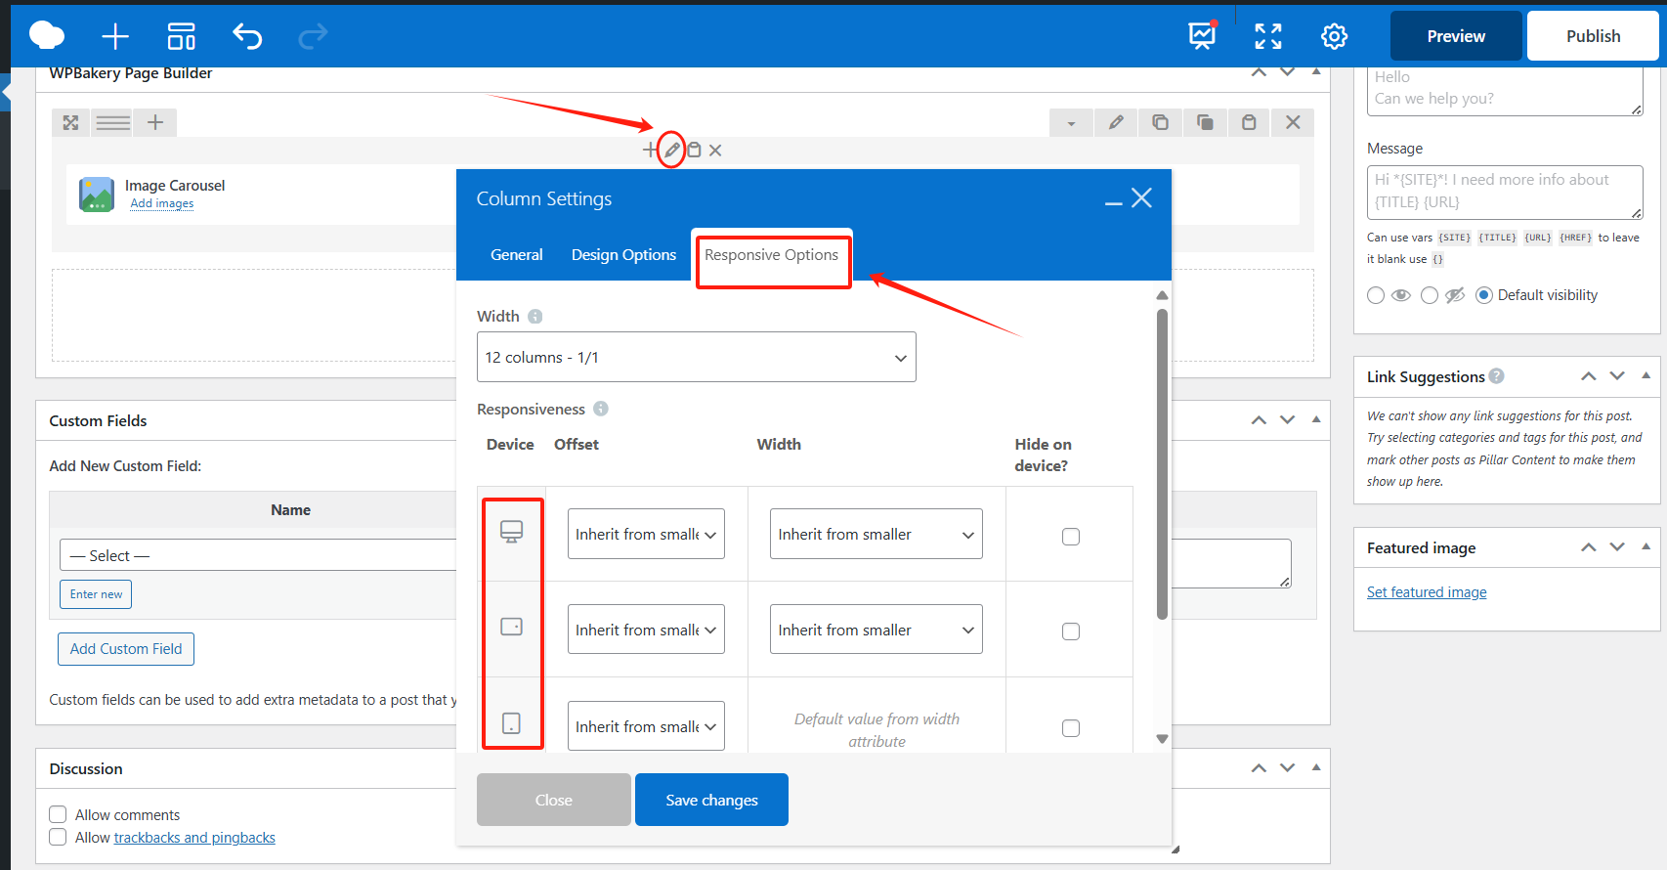This screenshot has width=1667, height=870.
Task: Toggle fullscreen mode icon
Action: point(1267,36)
